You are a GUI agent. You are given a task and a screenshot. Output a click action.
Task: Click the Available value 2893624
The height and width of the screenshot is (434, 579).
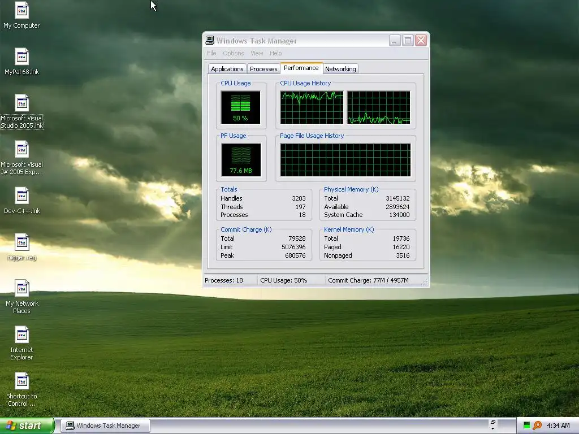pyautogui.click(x=397, y=207)
